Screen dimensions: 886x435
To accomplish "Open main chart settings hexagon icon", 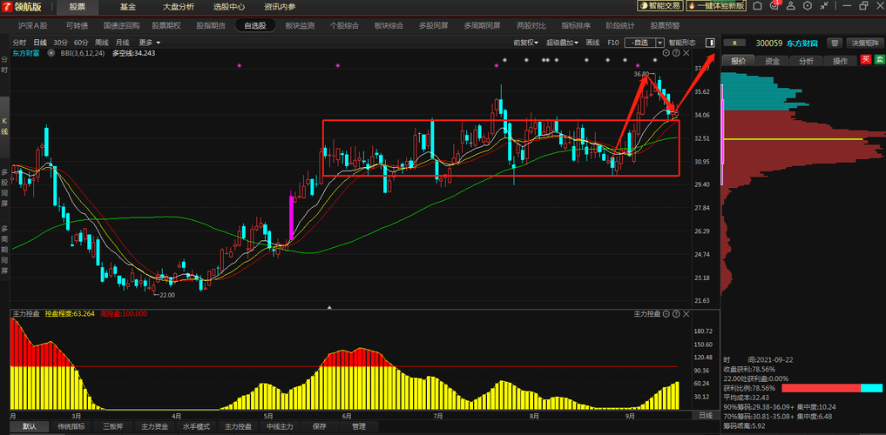I will click(x=666, y=53).
